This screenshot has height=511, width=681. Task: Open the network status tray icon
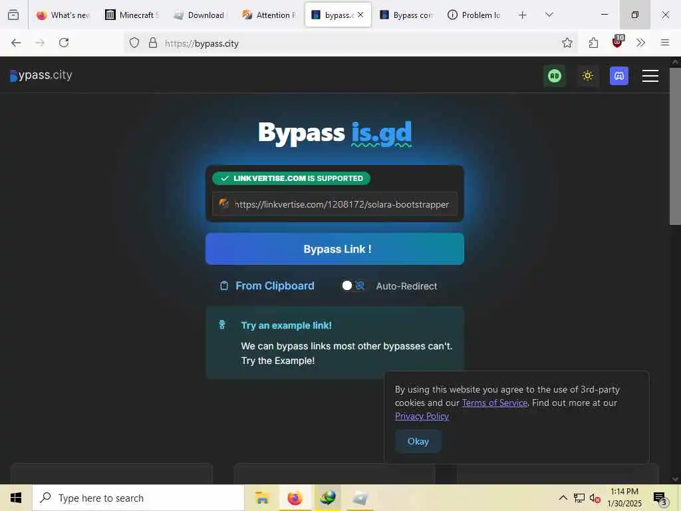coord(579,498)
